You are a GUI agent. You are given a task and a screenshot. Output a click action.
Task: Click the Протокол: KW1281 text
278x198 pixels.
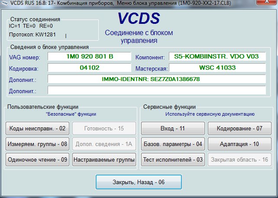[32, 34]
